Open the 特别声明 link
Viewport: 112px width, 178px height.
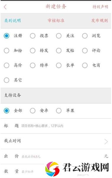point(100,7)
